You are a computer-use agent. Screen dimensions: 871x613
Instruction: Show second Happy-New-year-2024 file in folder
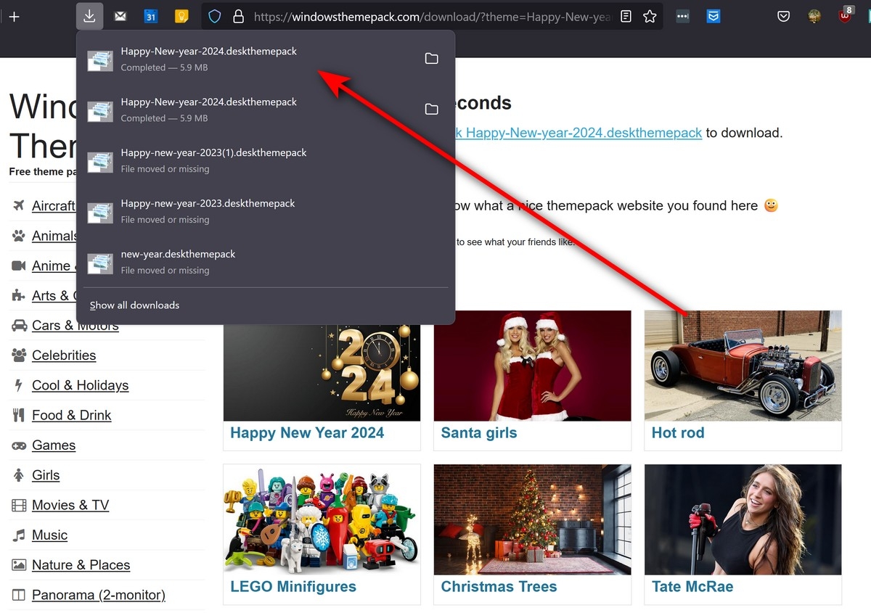point(431,110)
